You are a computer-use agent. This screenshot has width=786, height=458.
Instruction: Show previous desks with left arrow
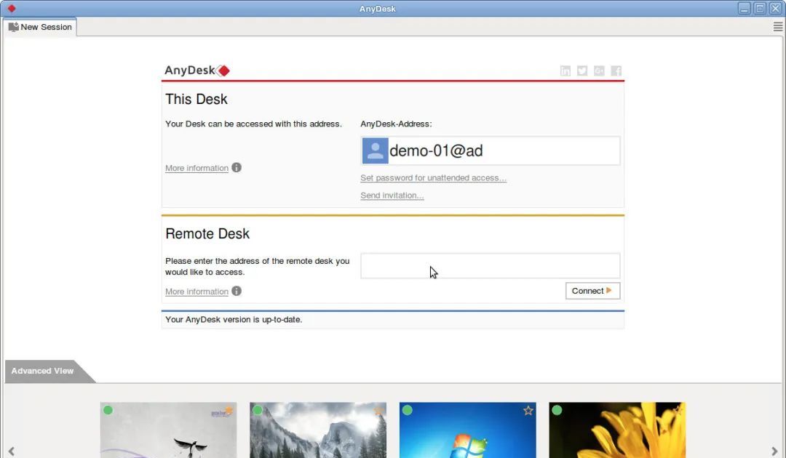pos(11,451)
